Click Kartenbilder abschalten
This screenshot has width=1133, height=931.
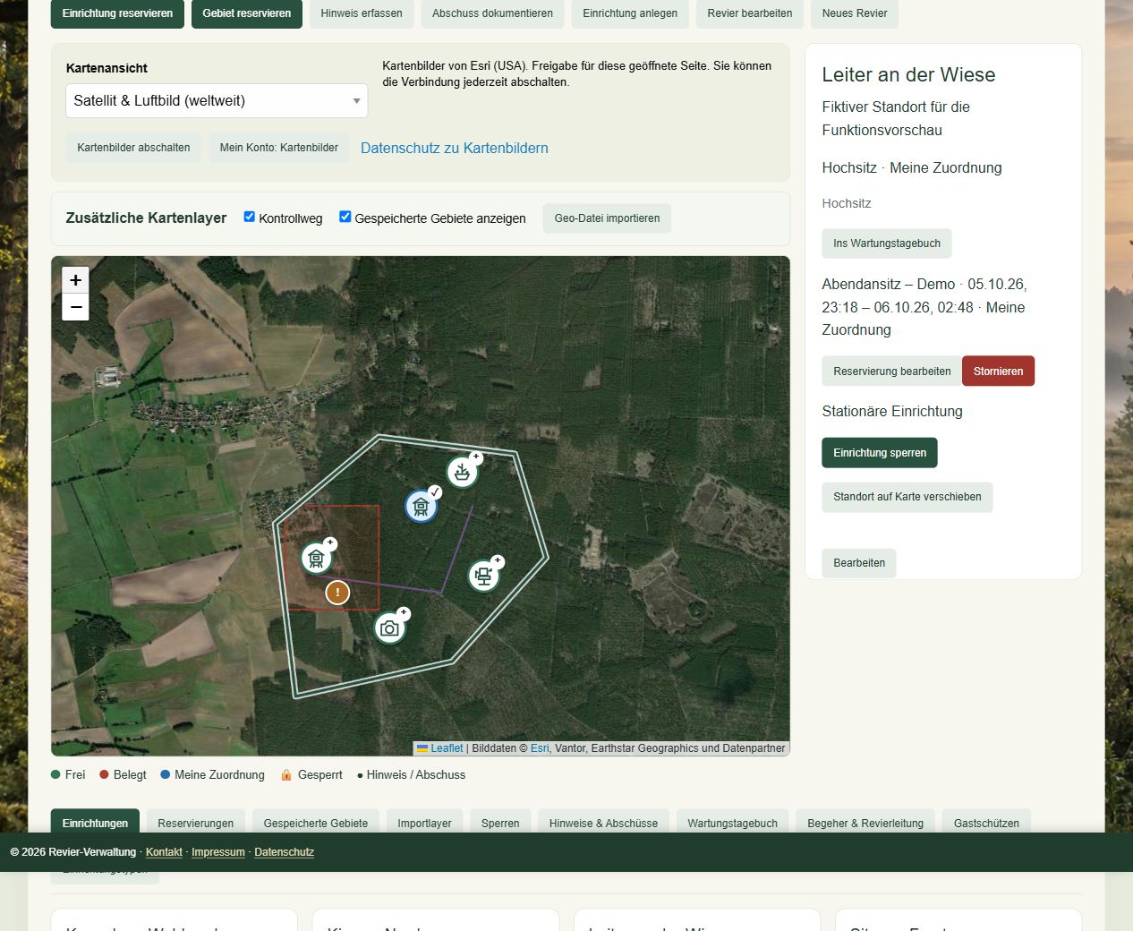click(133, 148)
